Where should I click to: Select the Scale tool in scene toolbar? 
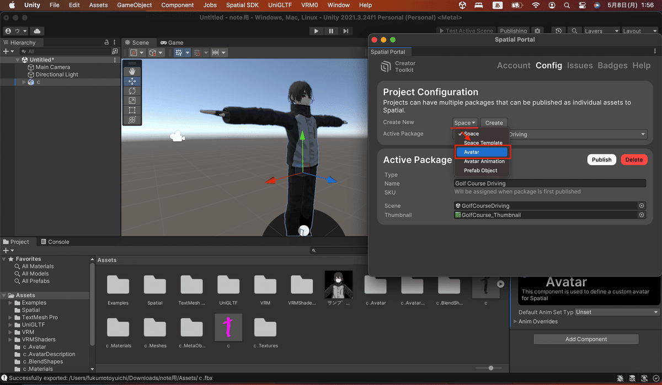click(x=132, y=100)
